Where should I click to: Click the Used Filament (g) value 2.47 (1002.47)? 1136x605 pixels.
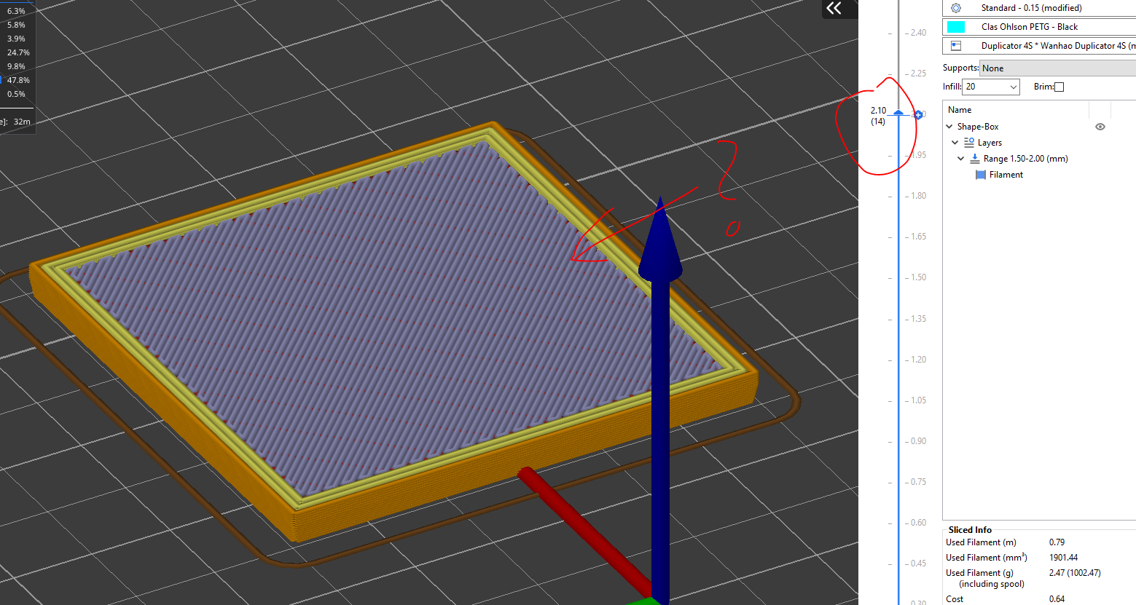coord(1075,573)
